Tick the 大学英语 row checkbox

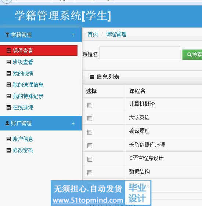coord(90,118)
